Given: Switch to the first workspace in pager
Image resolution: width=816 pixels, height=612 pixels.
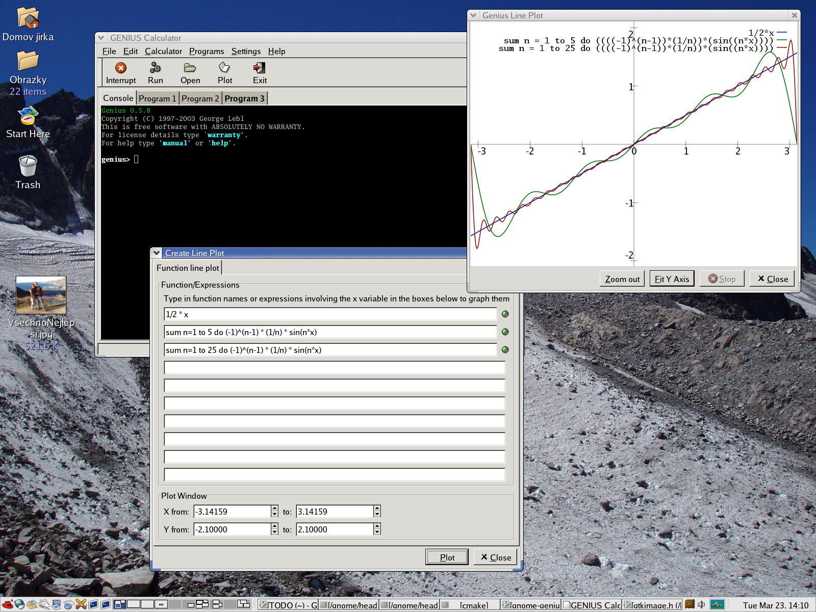Looking at the screenshot, I should coord(120,604).
